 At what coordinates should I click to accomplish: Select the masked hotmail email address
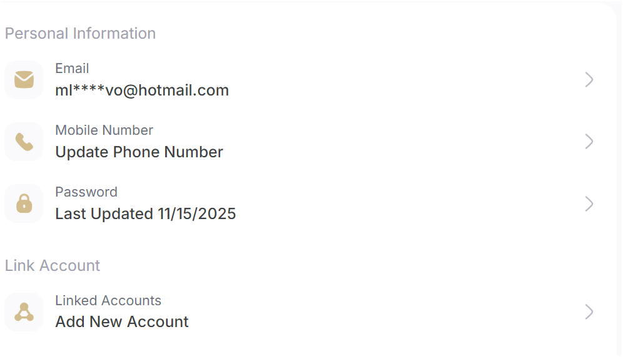(142, 90)
